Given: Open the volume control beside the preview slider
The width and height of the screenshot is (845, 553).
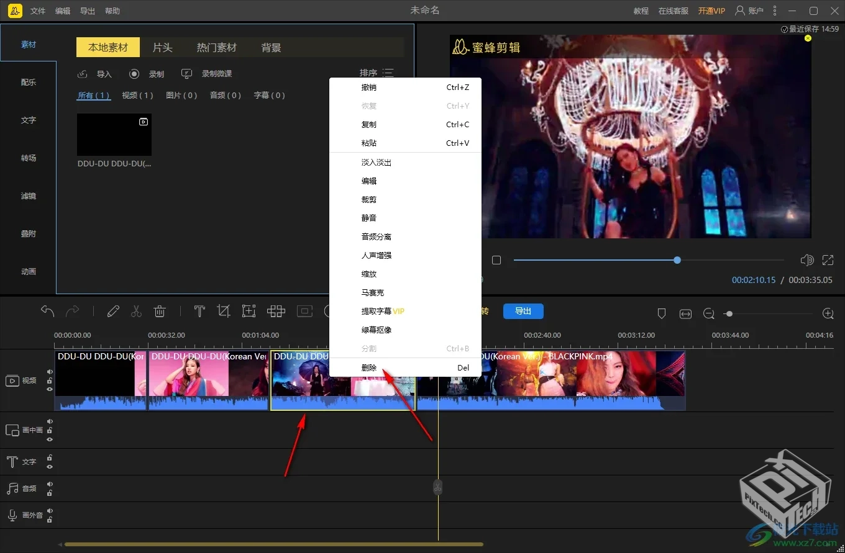Looking at the screenshot, I should 806,260.
